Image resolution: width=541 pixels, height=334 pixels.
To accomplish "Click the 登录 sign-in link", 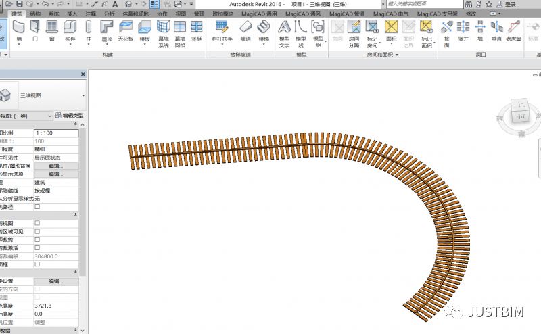I will pyautogui.click(x=511, y=5).
